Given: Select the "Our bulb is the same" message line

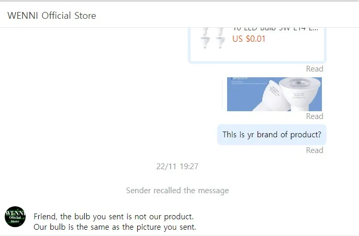Looking at the screenshot, I should point(115,227).
